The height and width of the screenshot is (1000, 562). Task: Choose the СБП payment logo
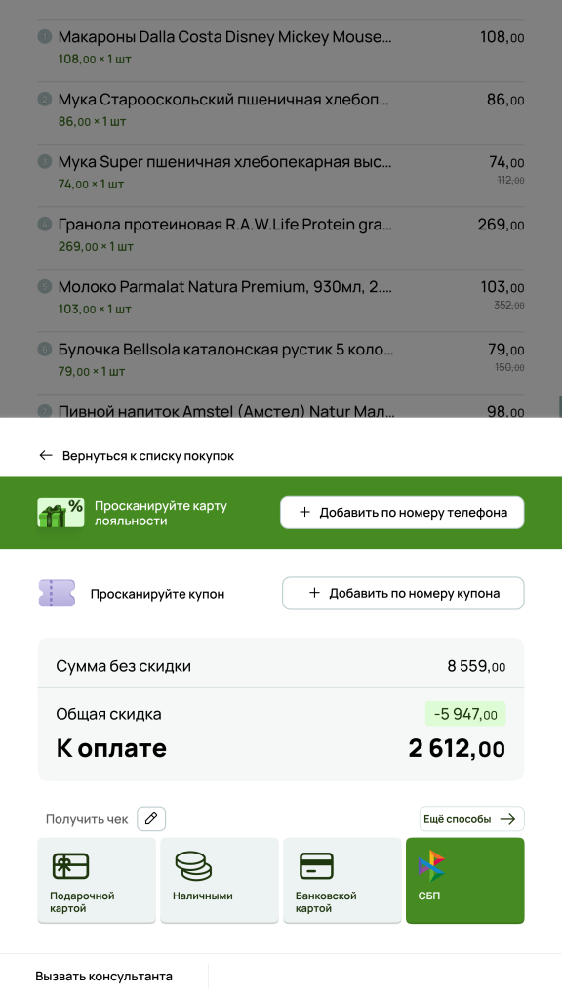click(x=431, y=865)
